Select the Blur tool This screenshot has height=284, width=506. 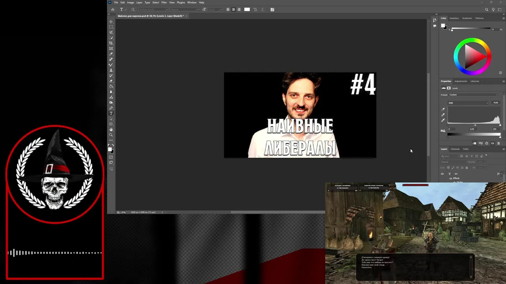pyautogui.click(x=111, y=92)
